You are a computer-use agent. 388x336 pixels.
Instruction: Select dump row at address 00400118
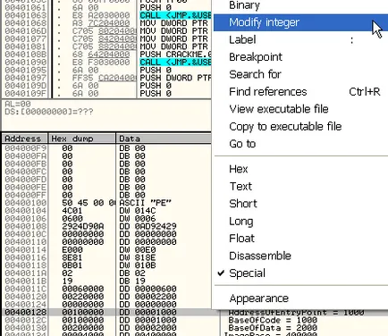pyautogui.click(x=106, y=265)
